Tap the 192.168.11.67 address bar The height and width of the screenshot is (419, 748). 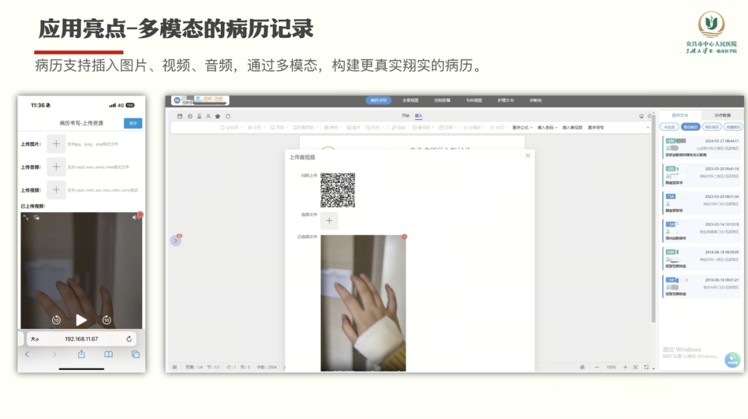tap(81, 339)
